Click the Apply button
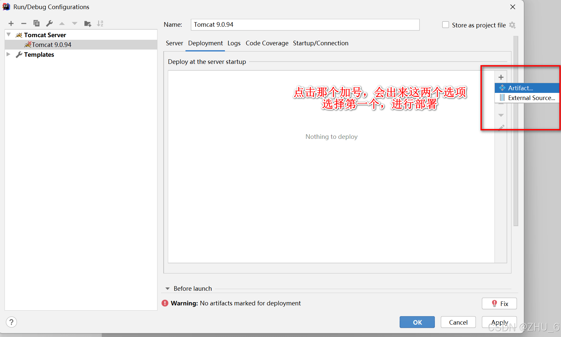Viewport: 561px width, 337px height. tap(499, 322)
